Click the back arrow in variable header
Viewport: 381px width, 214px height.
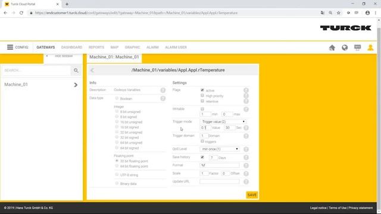[92, 70]
